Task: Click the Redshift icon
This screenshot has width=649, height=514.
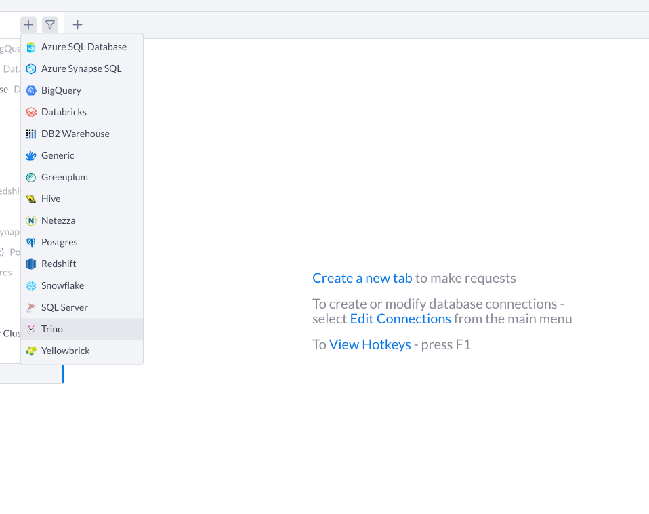Action: point(31,264)
